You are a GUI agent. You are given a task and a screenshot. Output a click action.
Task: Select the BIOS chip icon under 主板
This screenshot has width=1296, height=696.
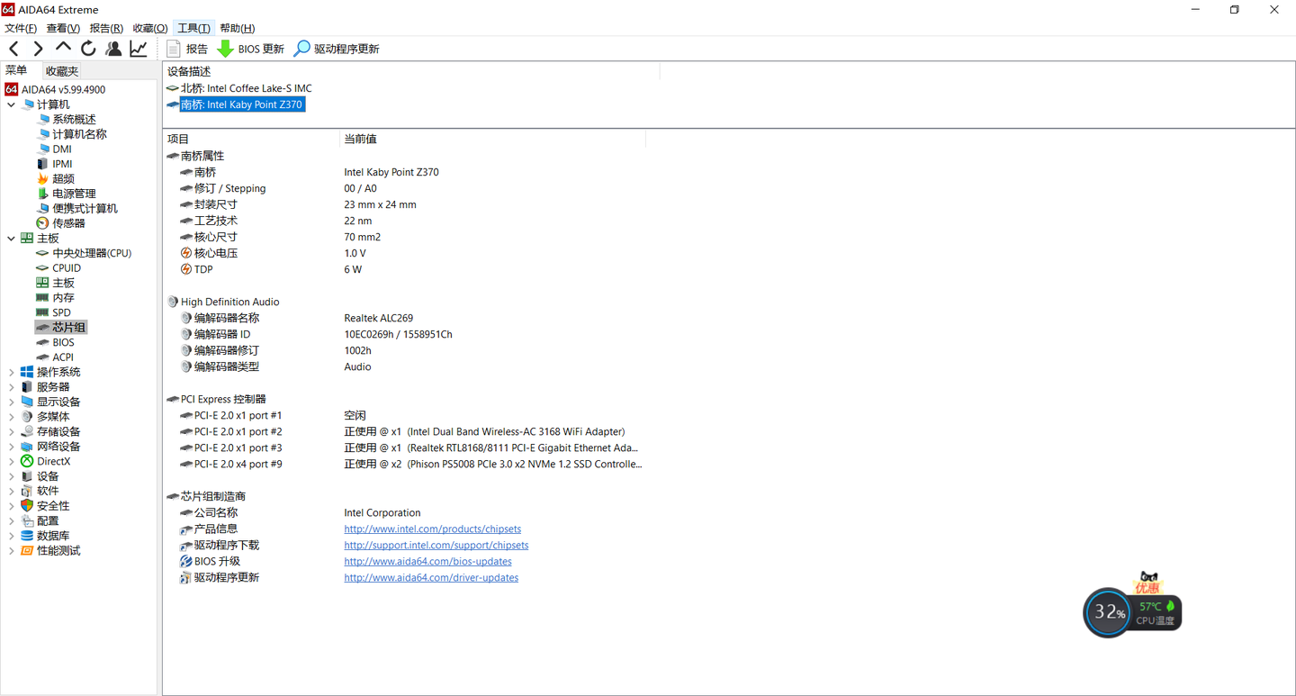tap(42, 341)
